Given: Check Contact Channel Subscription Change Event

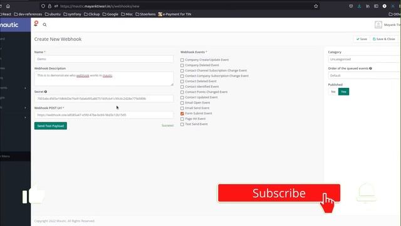Looking at the screenshot, I should 182,71.
